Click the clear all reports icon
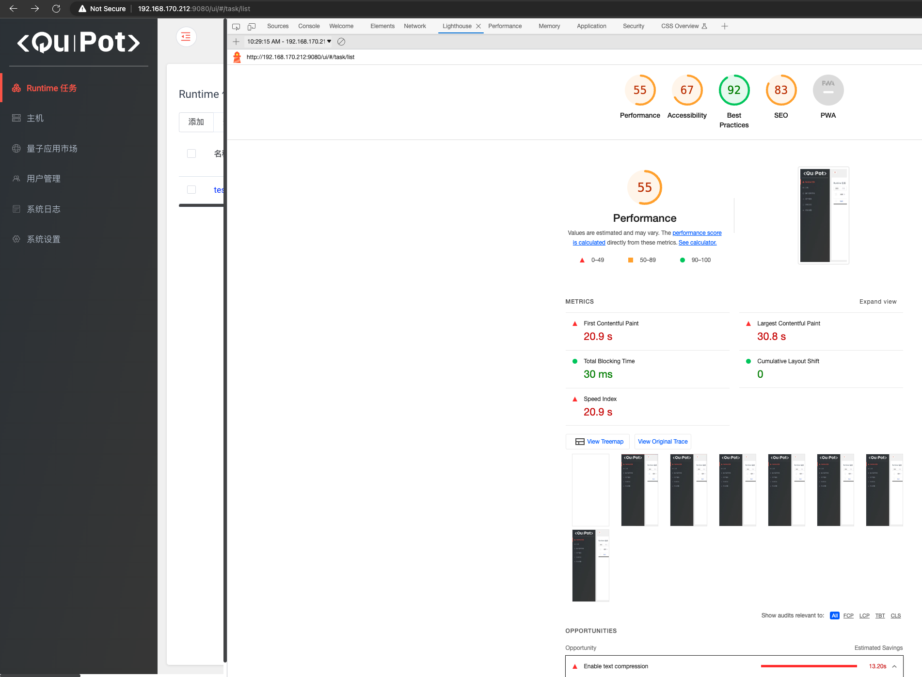Screen dimensions: 922x677 click(x=341, y=42)
